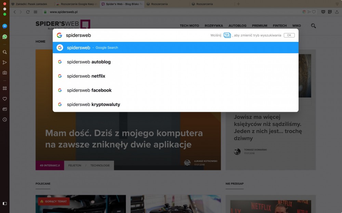342x213 pixels.
Task: Click the OK button in the search popup
Action: tap(289, 35)
